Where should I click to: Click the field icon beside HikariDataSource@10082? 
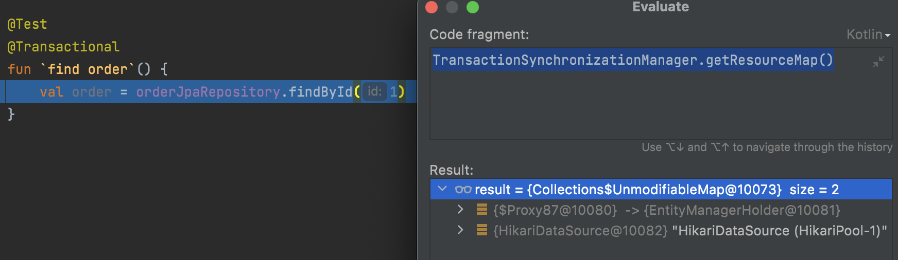(482, 230)
